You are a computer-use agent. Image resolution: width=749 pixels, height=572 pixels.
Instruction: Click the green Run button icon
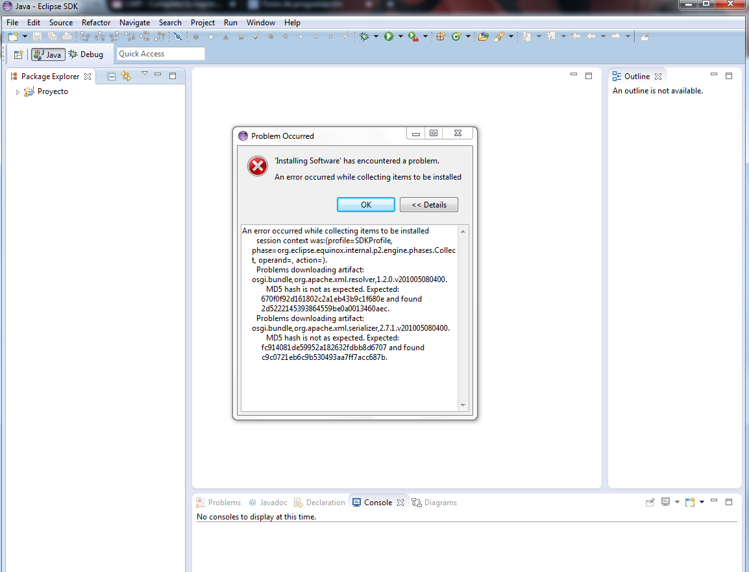pyautogui.click(x=389, y=37)
